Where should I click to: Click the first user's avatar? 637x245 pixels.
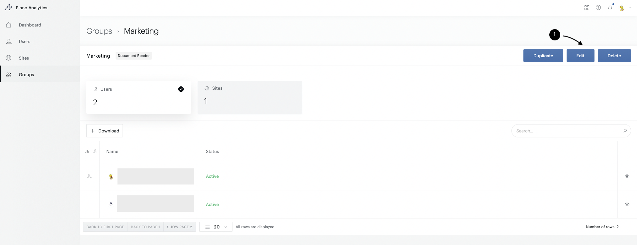coord(111,177)
